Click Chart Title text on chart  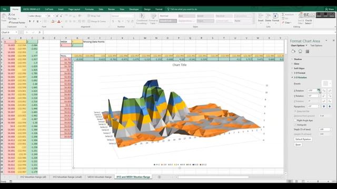click(x=180, y=65)
